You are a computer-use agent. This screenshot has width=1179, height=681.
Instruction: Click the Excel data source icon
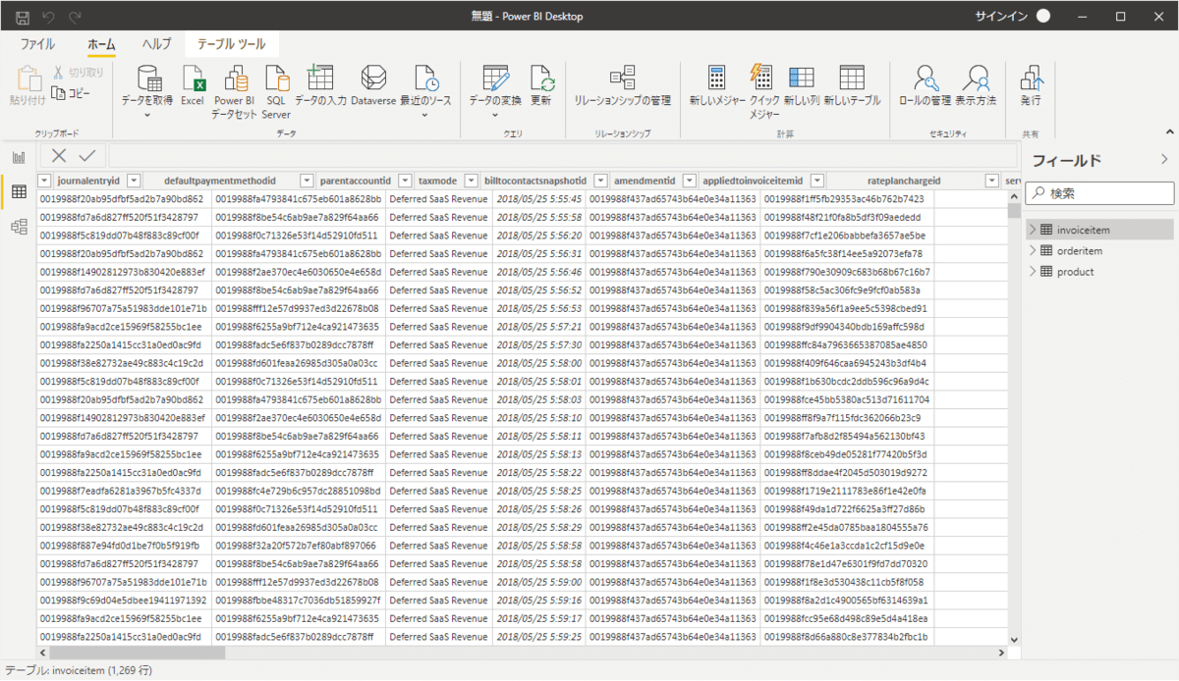(193, 79)
